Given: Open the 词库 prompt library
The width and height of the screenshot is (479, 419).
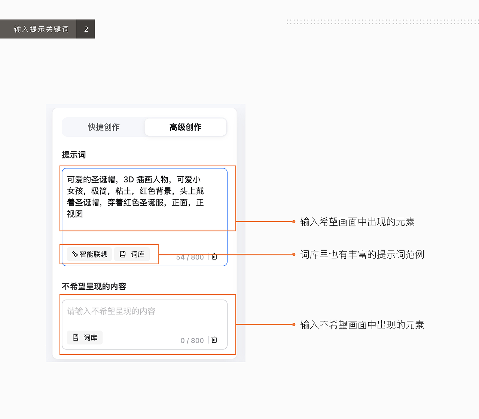Looking at the screenshot, I should [x=132, y=254].
